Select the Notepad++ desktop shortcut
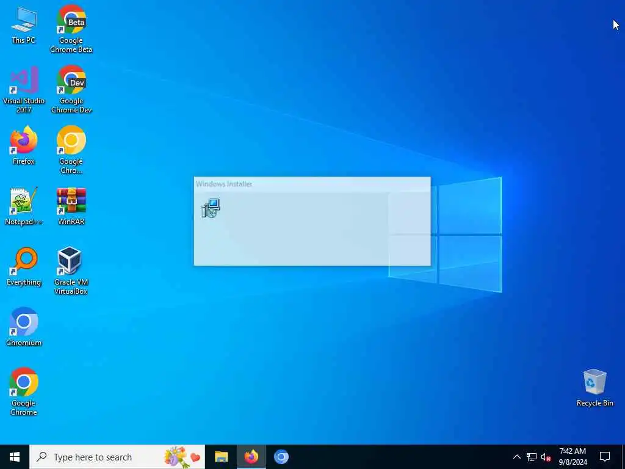Viewport: 625px width, 469px height. click(24, 206)
